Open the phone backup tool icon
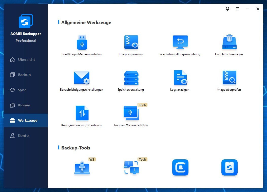 (x=229, y=167)
